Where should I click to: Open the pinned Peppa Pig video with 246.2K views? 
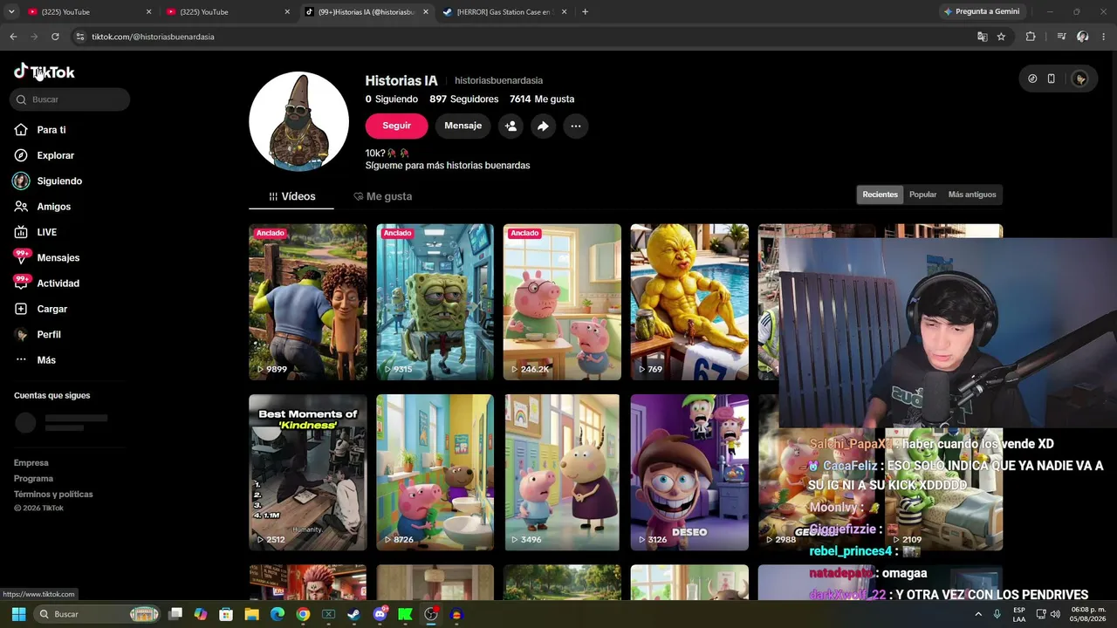tap(562, 302)
